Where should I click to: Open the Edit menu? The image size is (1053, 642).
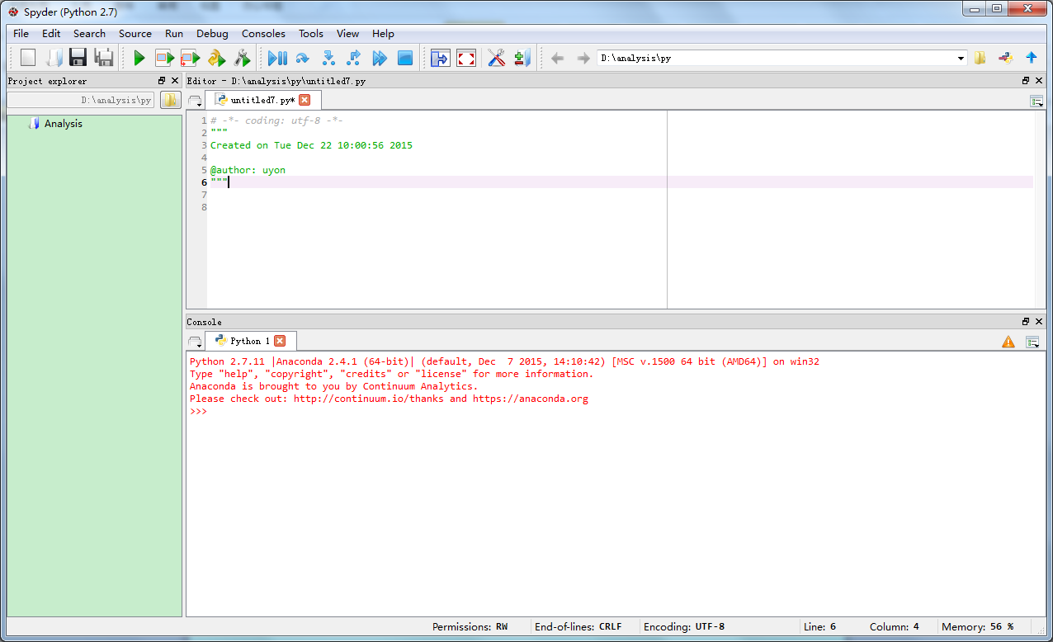click(51, 34)
